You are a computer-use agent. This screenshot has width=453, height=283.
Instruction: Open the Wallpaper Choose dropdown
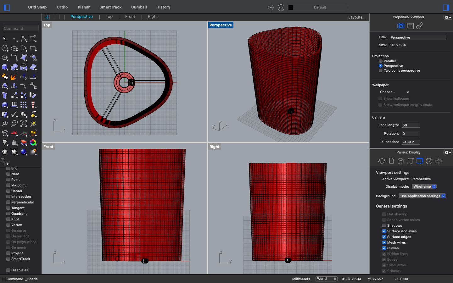pyautogui.click(x=394, y=92)
